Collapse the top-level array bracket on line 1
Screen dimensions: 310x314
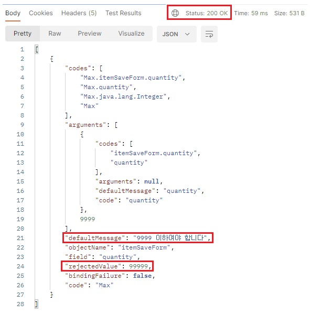pos(37,49)
